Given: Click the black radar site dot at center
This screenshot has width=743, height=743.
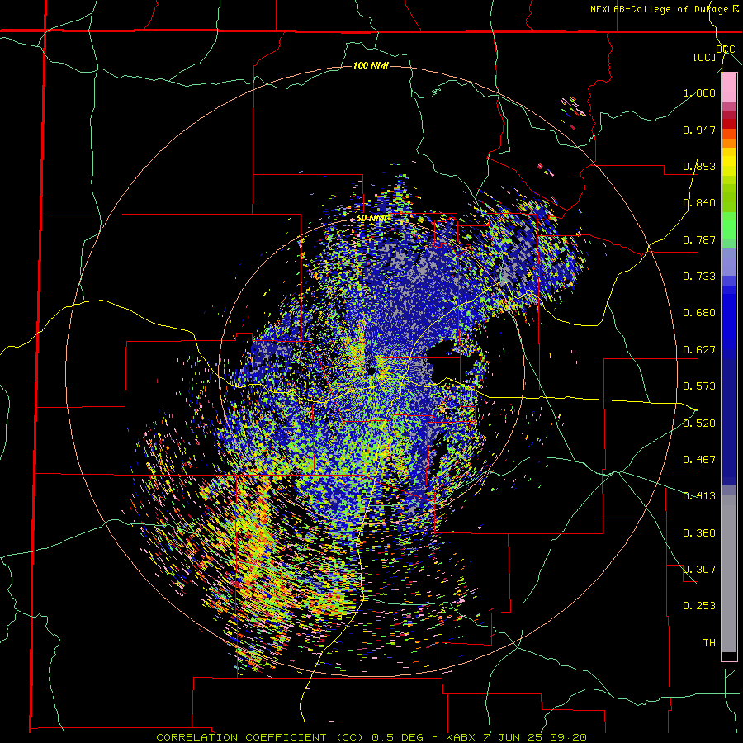Looking at the screenshot, I should [371, 371].
